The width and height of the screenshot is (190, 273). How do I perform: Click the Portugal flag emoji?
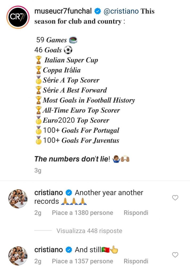pos(105,250)
